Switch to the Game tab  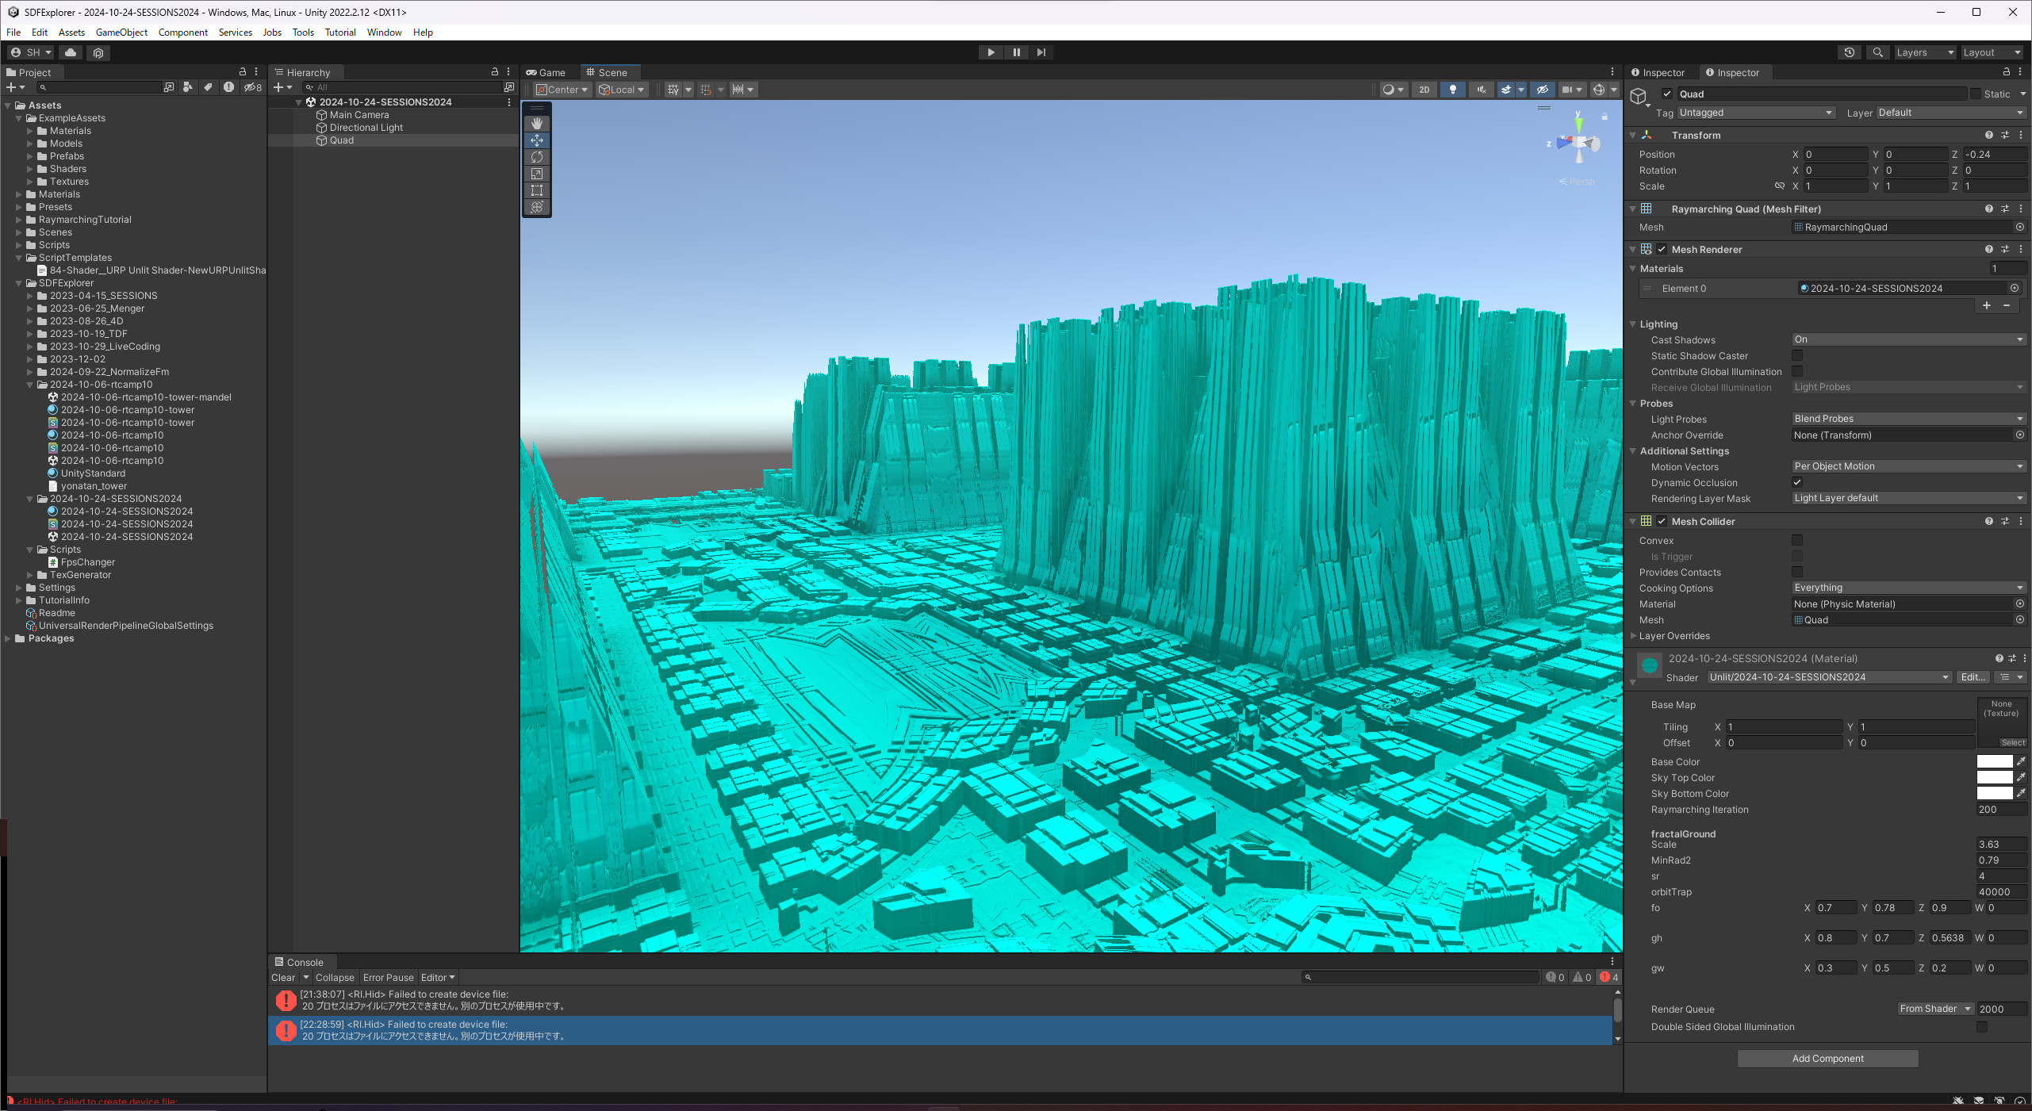pos(546,72)
